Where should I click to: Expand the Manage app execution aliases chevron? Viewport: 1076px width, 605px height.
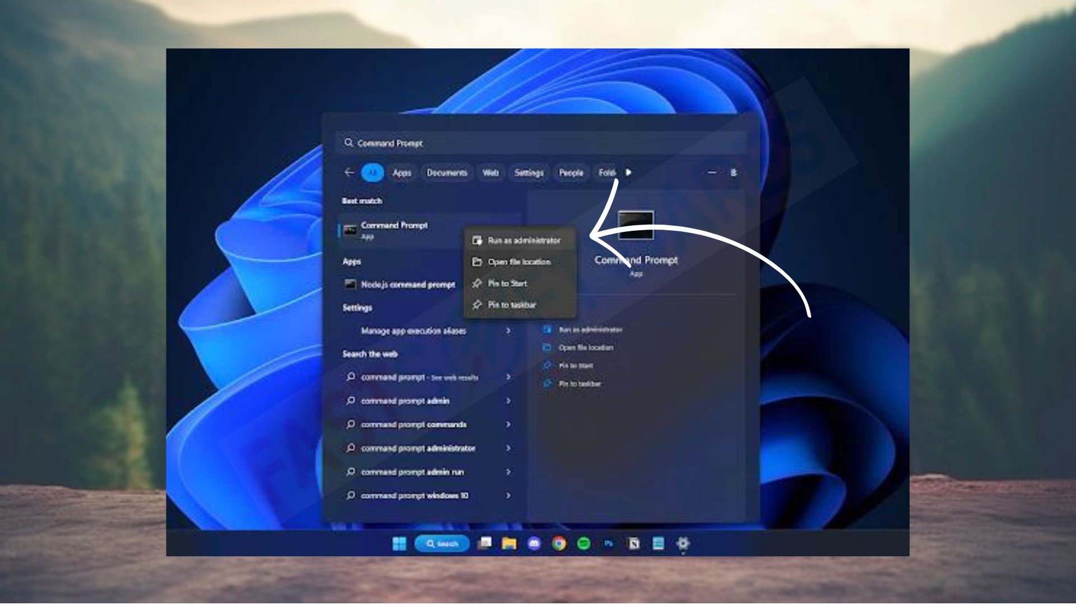click(508, 331)
